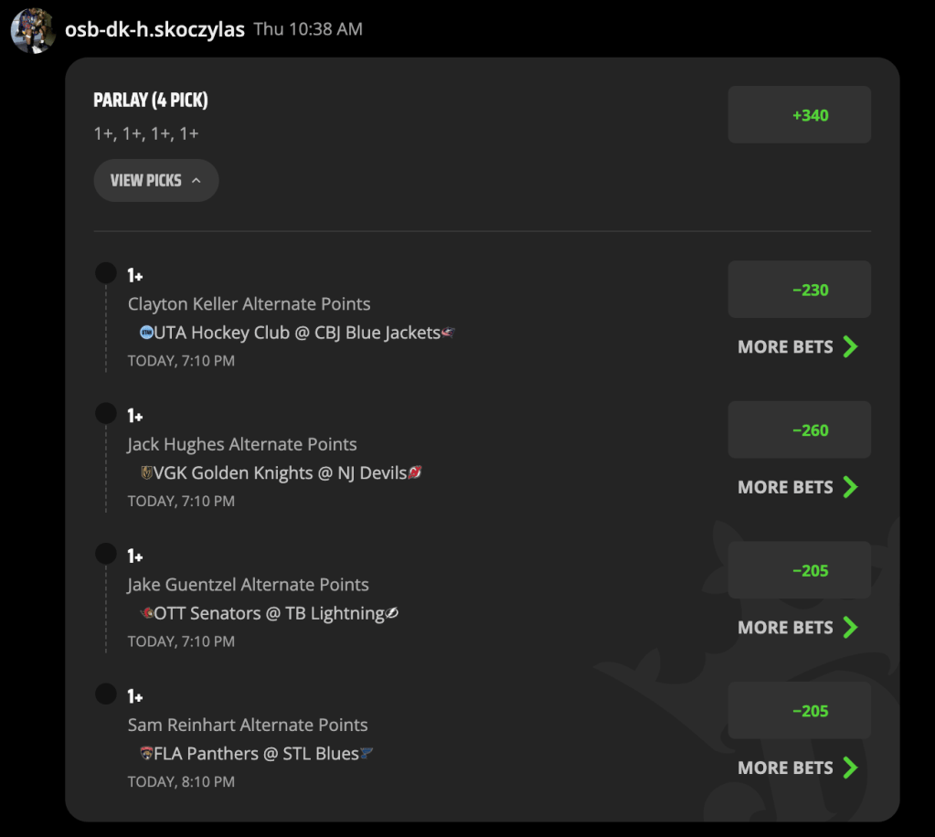Click the VGK Golden Knights team logo

(x=146, y=472)
